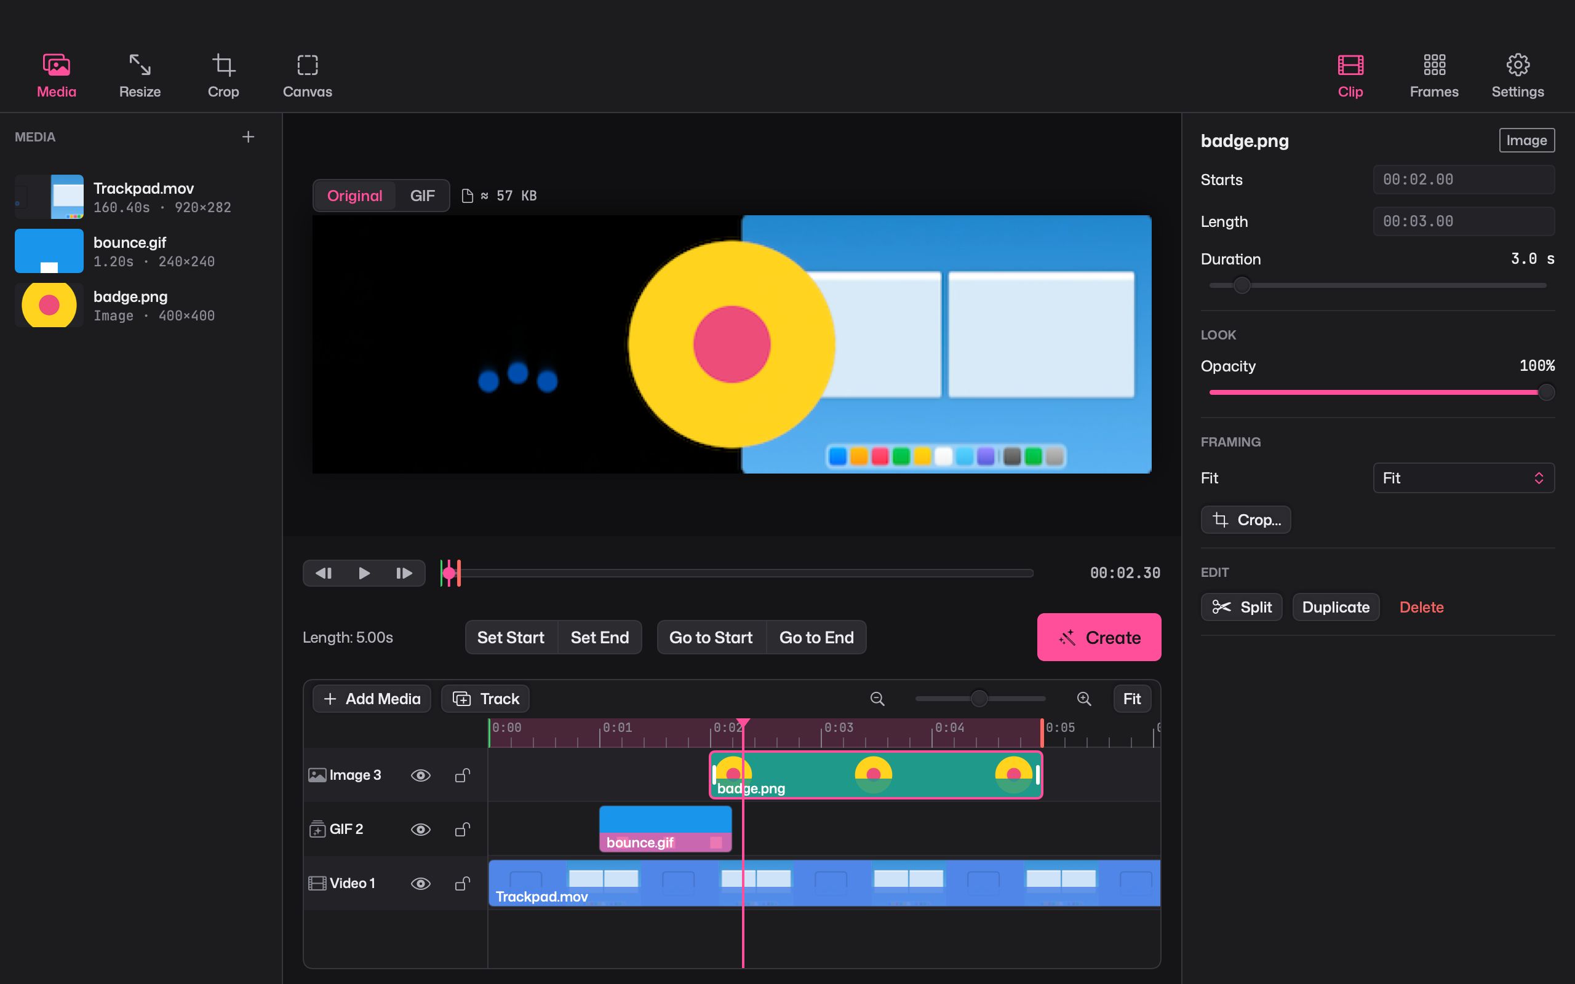The width and height of the screenshot is (1575, 984).
Task: Jump with Go to Start
Action: (x=711, y=637)
